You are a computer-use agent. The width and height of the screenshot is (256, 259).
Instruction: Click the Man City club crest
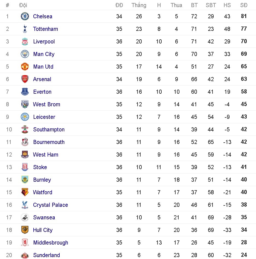coord(25,54)
